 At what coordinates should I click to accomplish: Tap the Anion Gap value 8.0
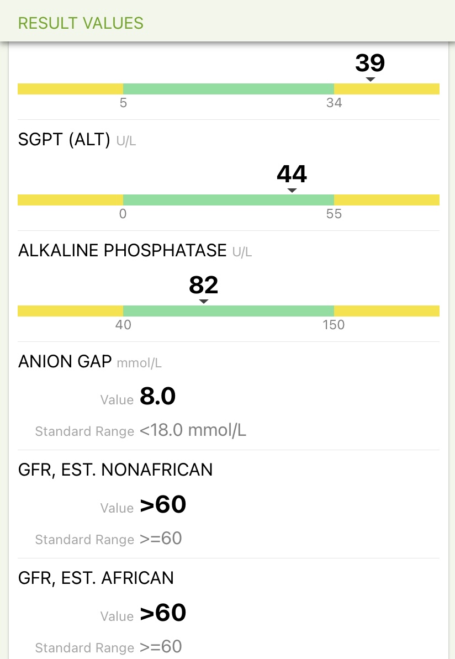(x=158, y=397)
